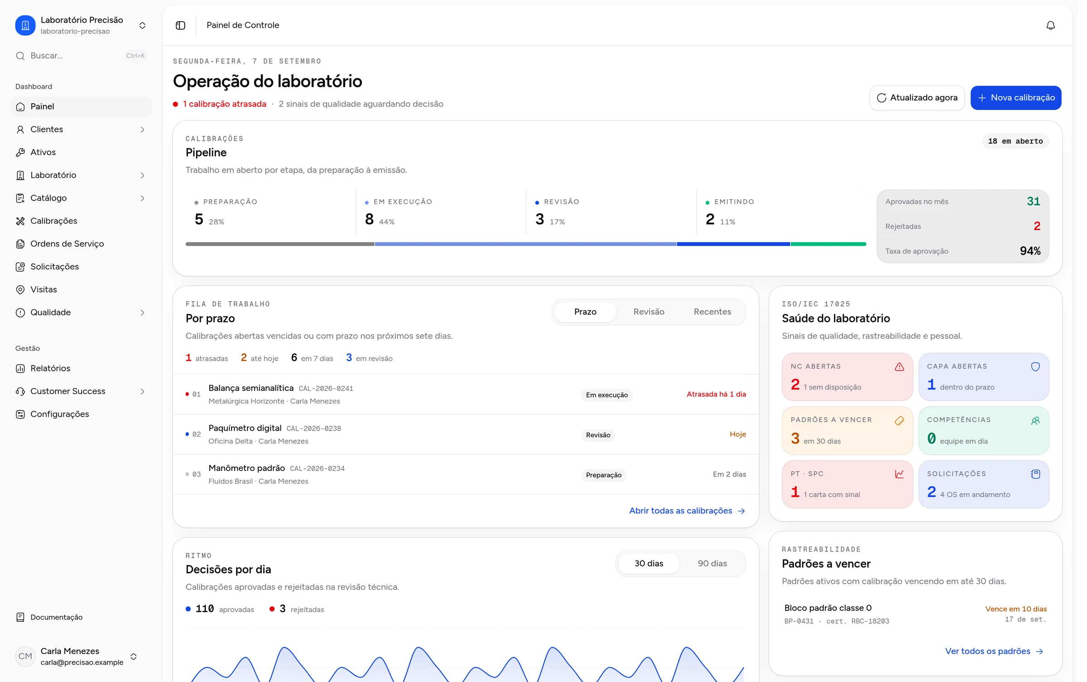The height and width of the screenshot is (682, 1087).
Task: Open the Painel menu item
Action: coord(81,106)
